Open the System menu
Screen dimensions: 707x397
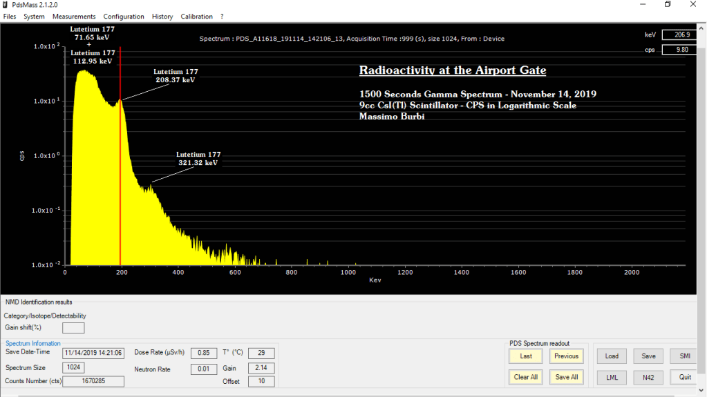coord(34,17)
